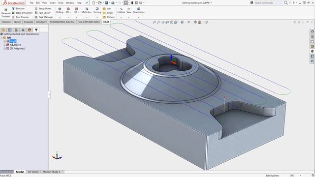Switch to the Evaluate ribbon tab

pyautogui.click(x=29, y=22)
